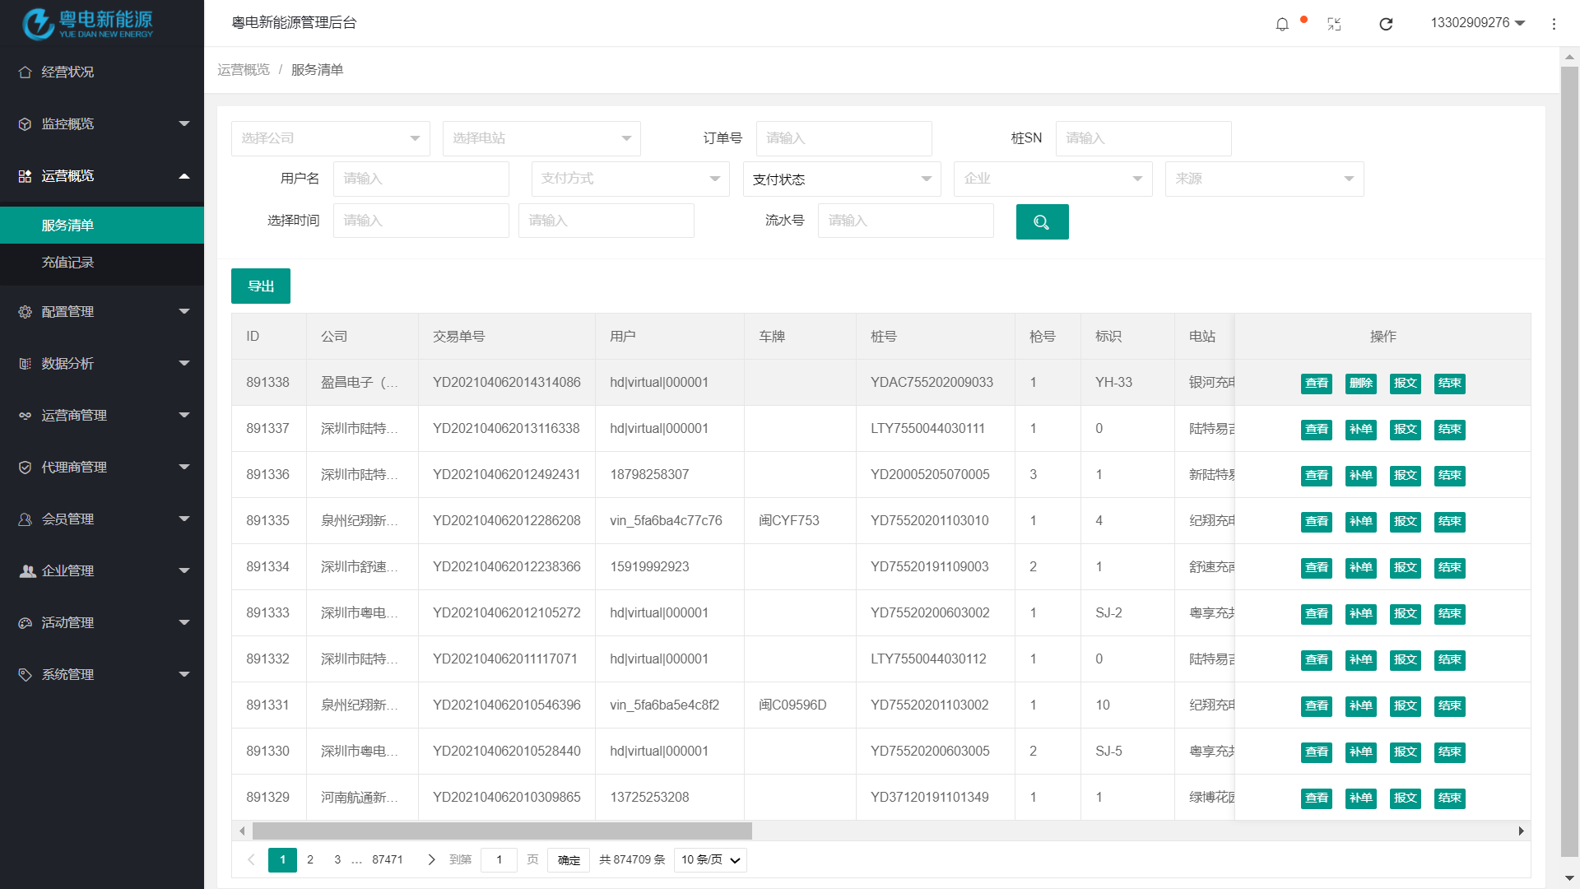Click 删除 for order 891338
Screen dimensions: 1580x889
click(x=1361, y=384)
